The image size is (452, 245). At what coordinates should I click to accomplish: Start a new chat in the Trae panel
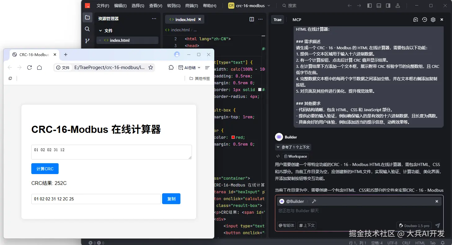[416, 20]
